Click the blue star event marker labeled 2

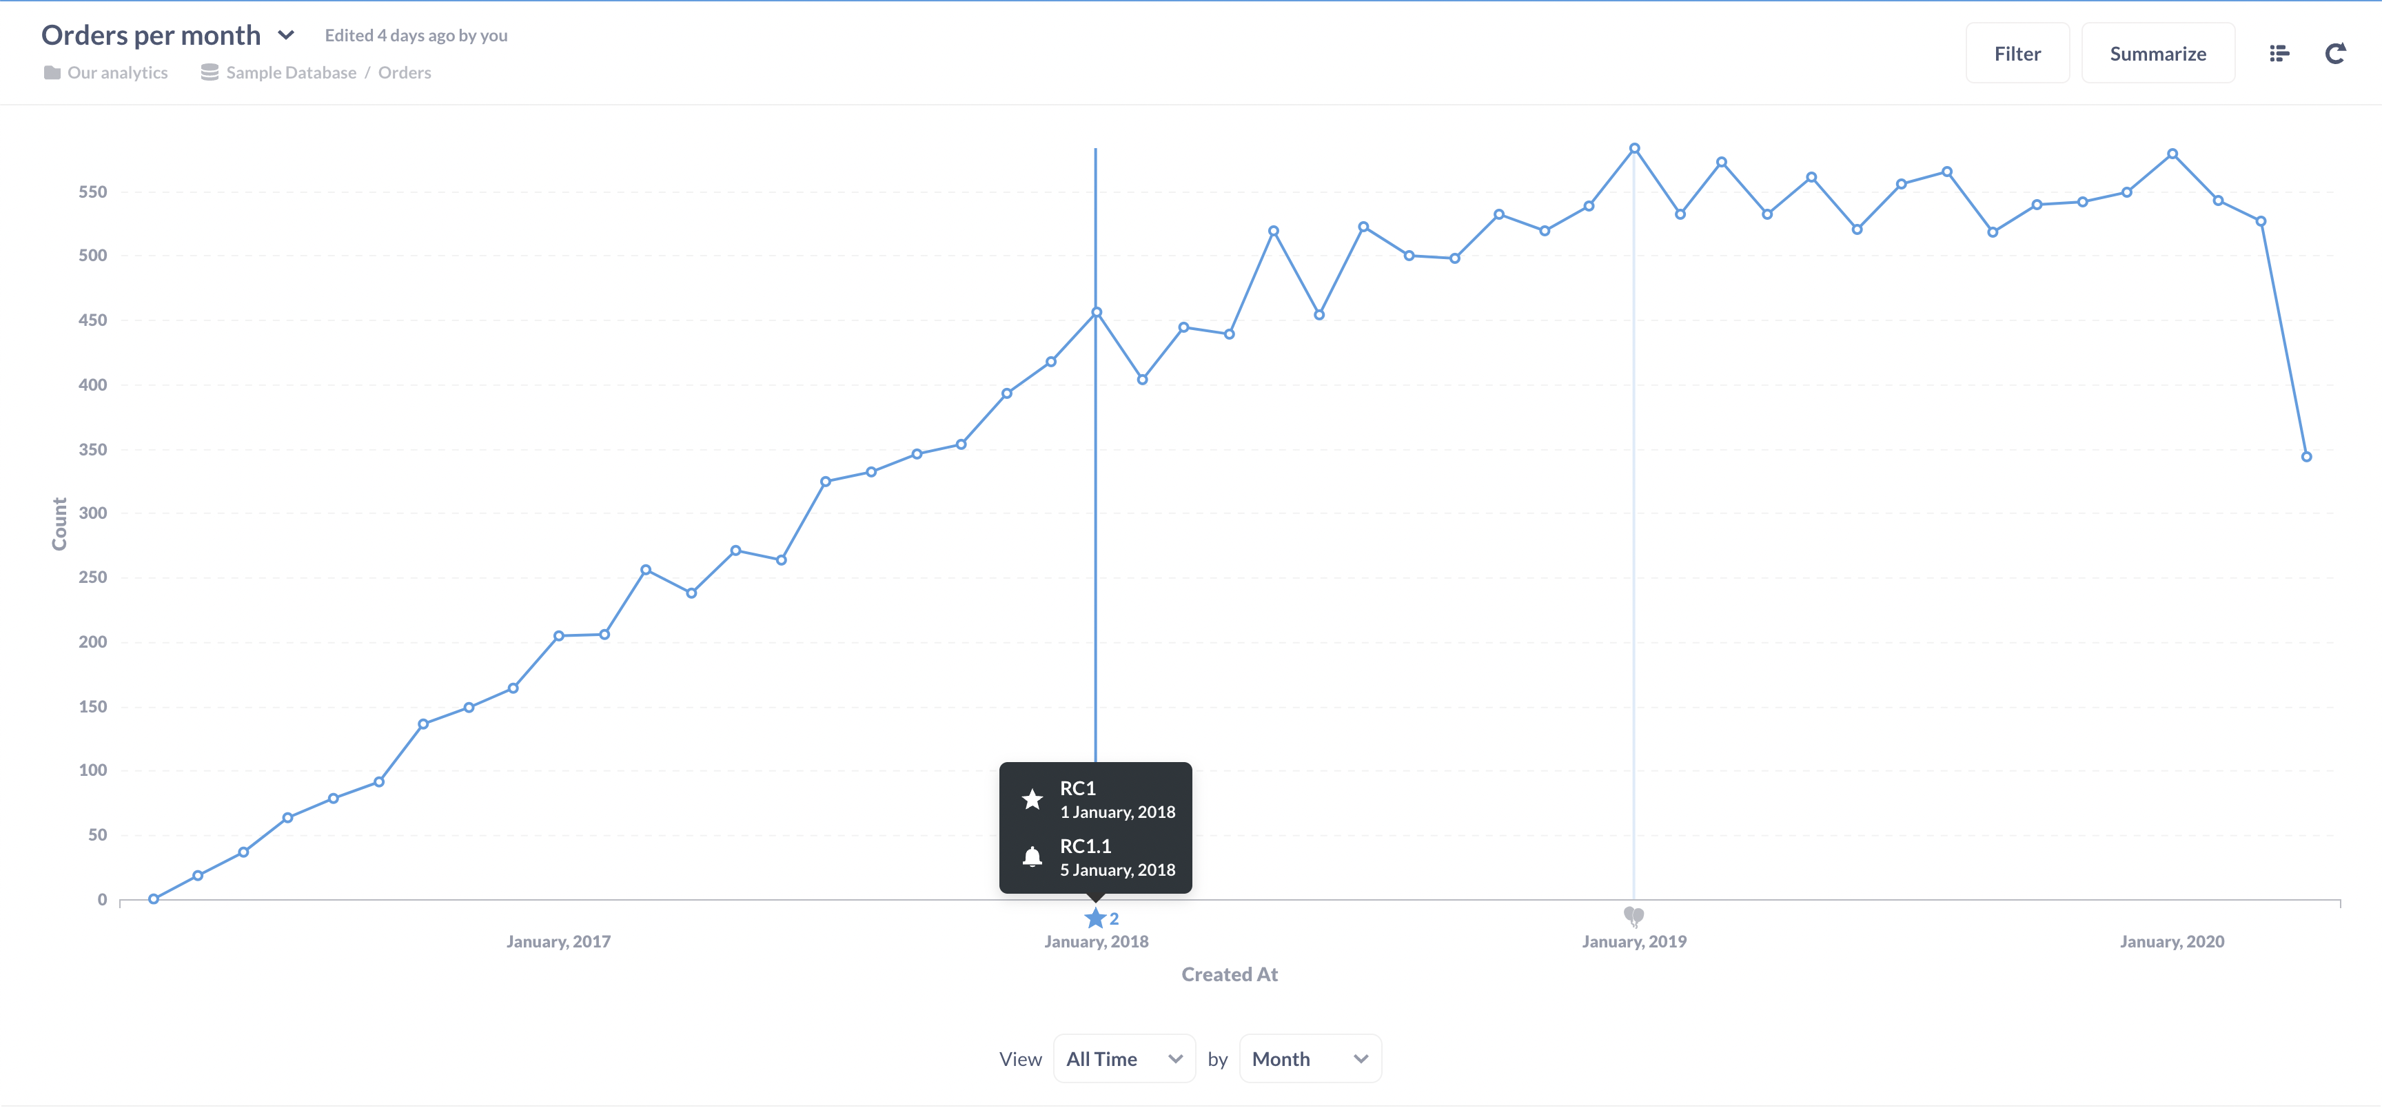1095,918
